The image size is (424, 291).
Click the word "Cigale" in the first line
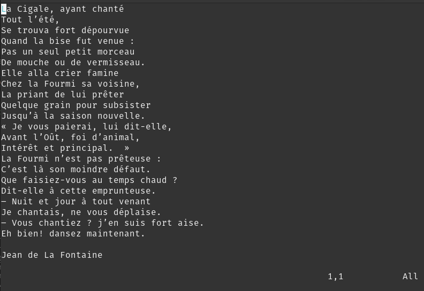coord(33,9)
